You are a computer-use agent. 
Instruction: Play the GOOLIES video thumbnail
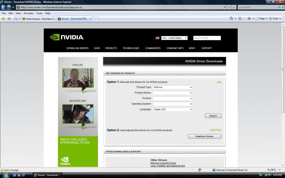(x=78, y=78)
